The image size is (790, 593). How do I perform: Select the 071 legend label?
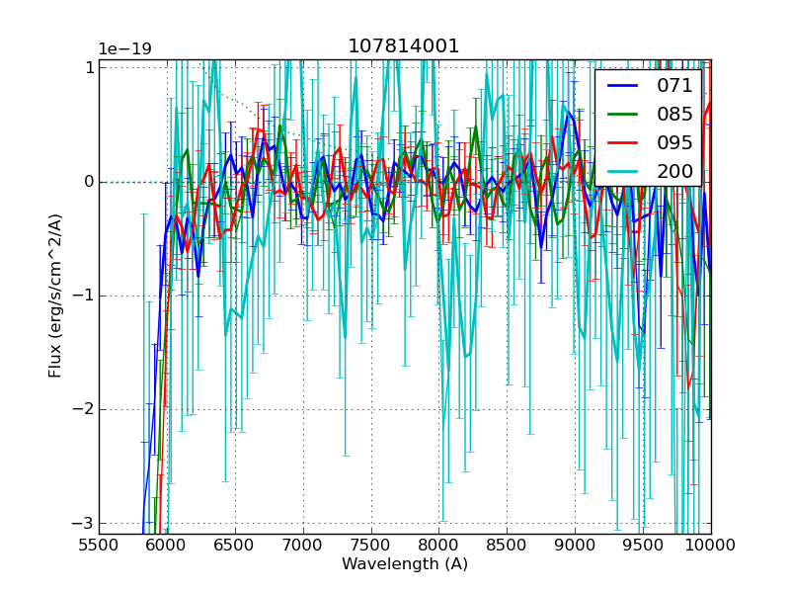point(674,86)
